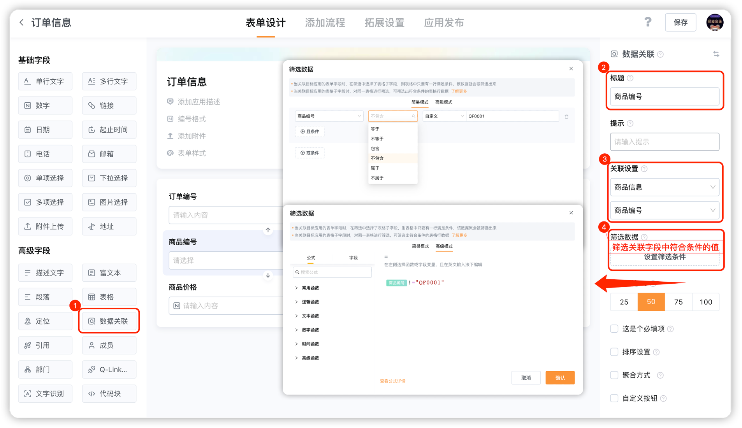Screen dimensions: 742x428
Task: Switch to 拓展设置 tab
Action: pyautogui.click(x=384, y=23)
